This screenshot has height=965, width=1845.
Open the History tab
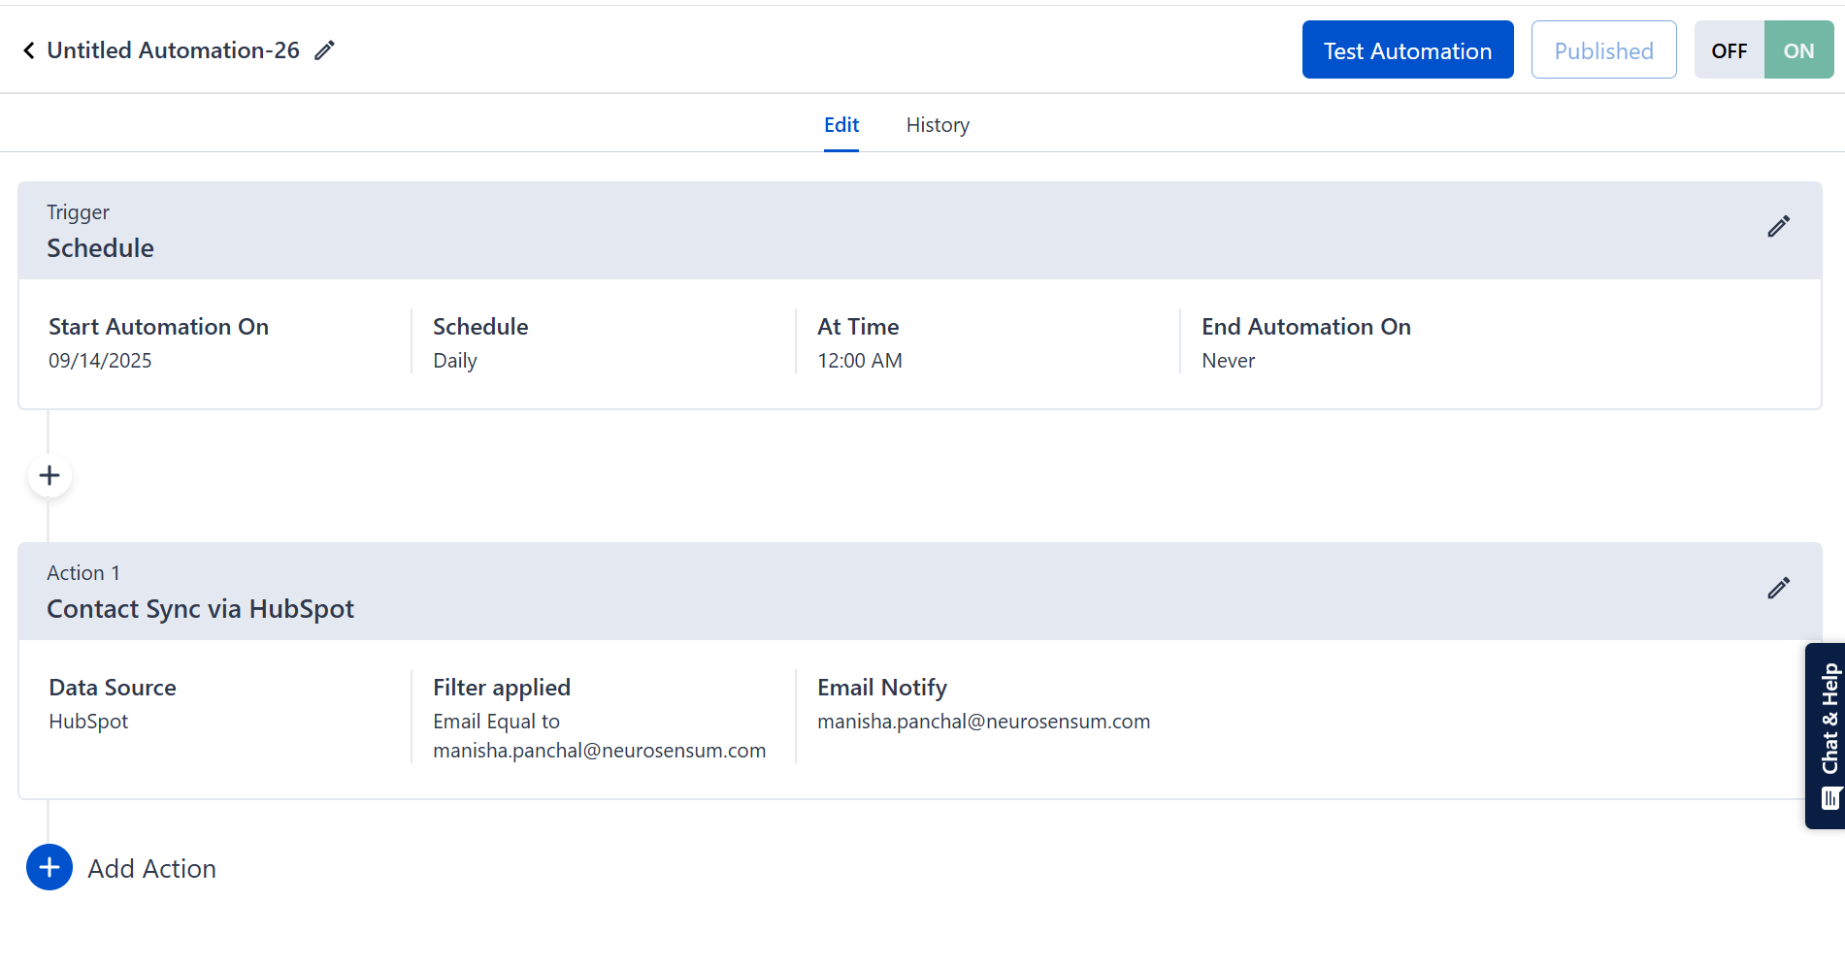pos(938,125)
